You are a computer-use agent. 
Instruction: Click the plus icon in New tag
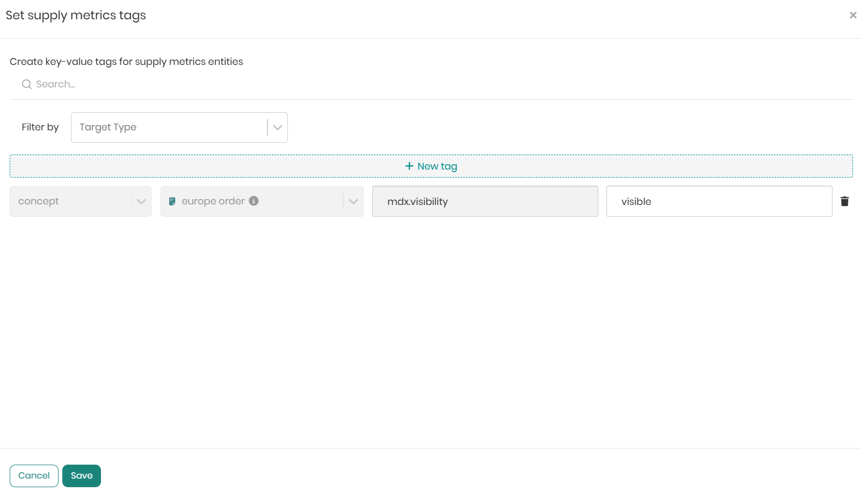point(409,166)
